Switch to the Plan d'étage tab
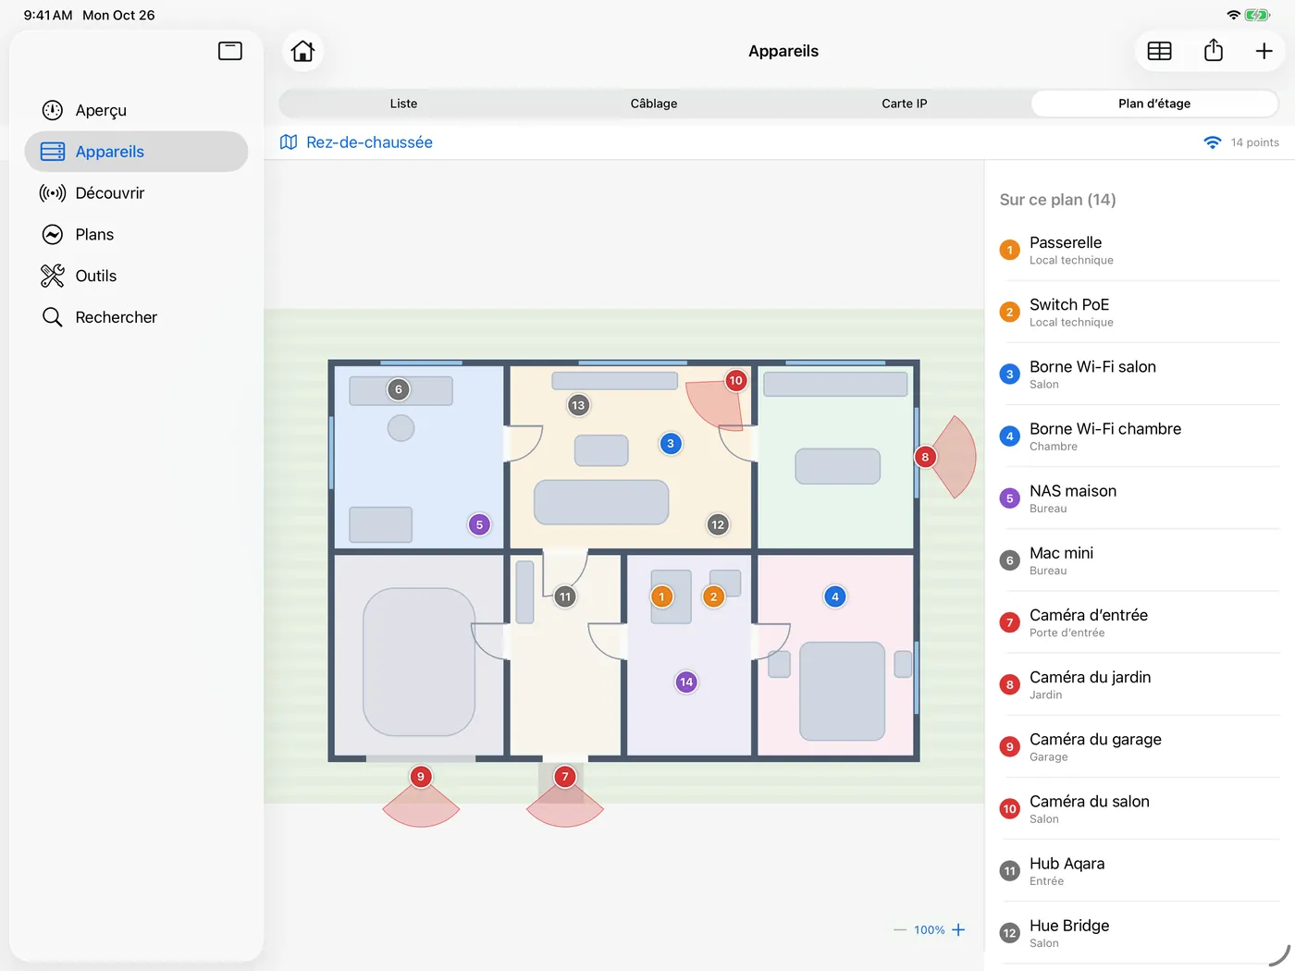The width and height of the screenshot is (1295, 971). (x=1154, y=104)
